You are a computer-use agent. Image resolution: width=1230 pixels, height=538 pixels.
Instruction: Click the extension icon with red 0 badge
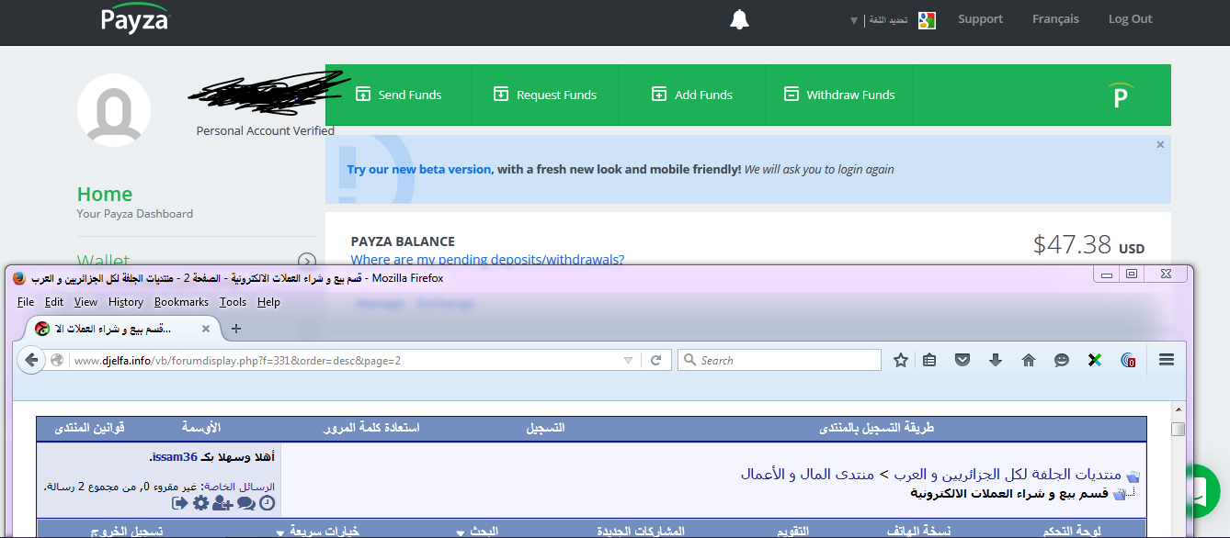pyautogui.click(x=1128, y=361)
